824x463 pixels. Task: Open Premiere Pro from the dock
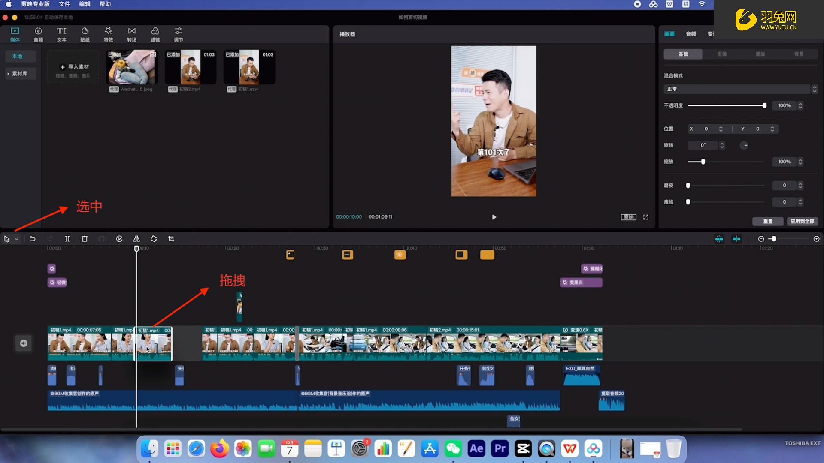[500, 448]
